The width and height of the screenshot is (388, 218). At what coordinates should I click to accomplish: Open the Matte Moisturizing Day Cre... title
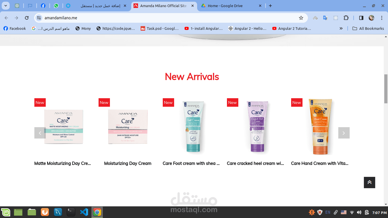point(63,163)
